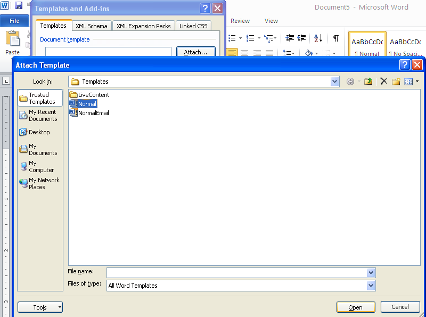426x317 pixels.
Task: Click the Bullets list icon
Action: pyautogui.click(x=232, y=38)
